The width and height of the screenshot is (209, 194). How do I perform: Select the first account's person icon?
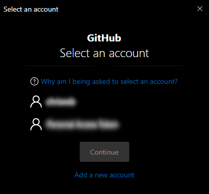point(36,102)
